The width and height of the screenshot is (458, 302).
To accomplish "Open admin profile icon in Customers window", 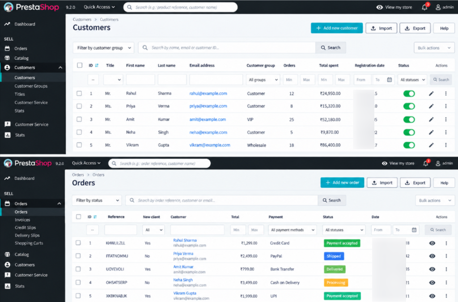I will pos(438,7).
